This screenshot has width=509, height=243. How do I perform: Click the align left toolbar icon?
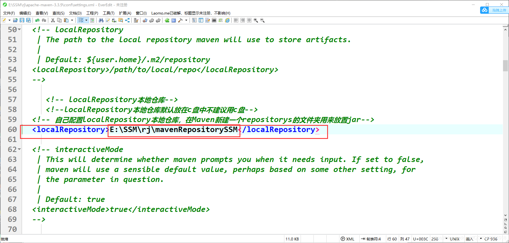(236, 20)
